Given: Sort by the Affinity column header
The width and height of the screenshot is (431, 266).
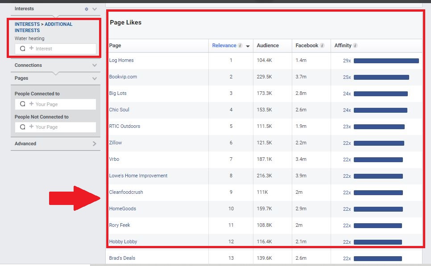Looking at the screenshot, I should [x=343, y=45].
